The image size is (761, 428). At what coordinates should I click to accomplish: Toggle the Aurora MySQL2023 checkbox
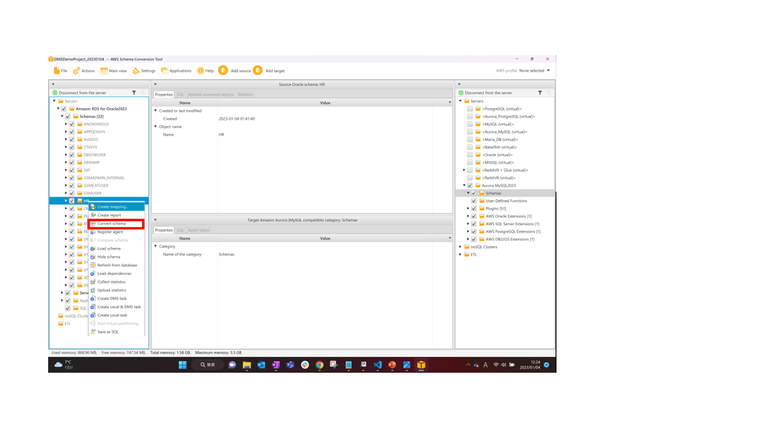(470, 185)
